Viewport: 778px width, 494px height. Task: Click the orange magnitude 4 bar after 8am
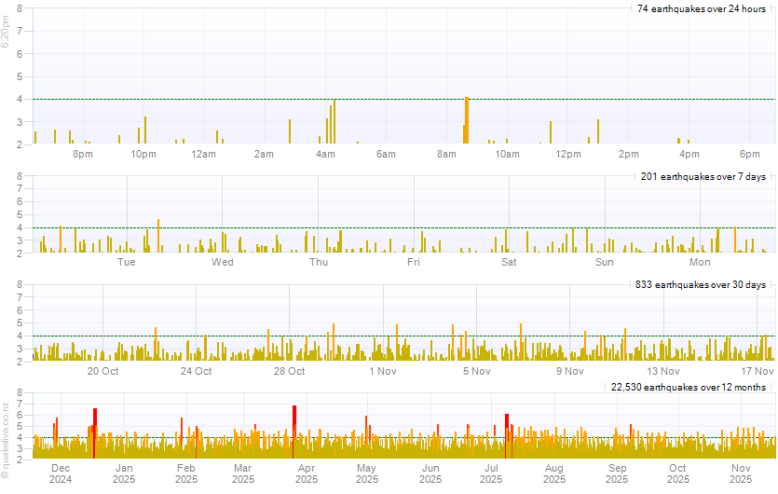466,121
